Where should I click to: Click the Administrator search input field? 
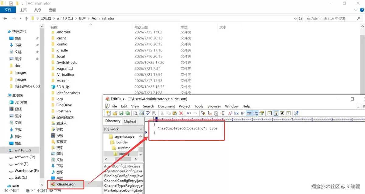pyautogui.click(x=331, y=19)
